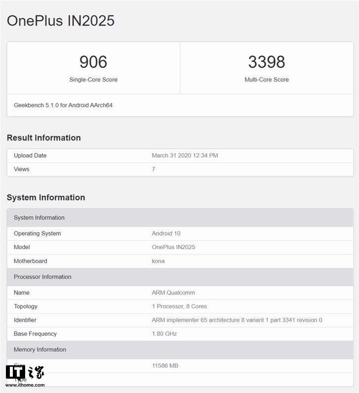Click the Geekbench 5.1.0 for Android text
This screenshot has height=393, width=359.
pyautogui.click(x=63, y=105)
